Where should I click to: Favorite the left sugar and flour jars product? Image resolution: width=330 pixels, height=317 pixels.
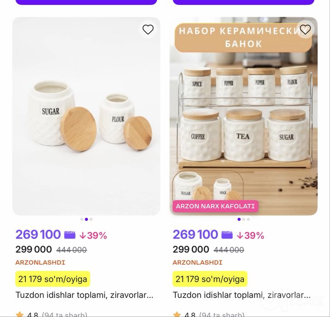pos(148,29)
